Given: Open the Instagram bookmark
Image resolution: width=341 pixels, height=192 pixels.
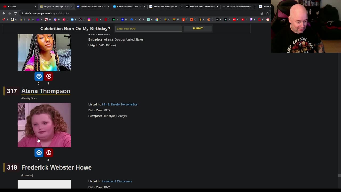Looking at the screenshot, I should 90,19.
